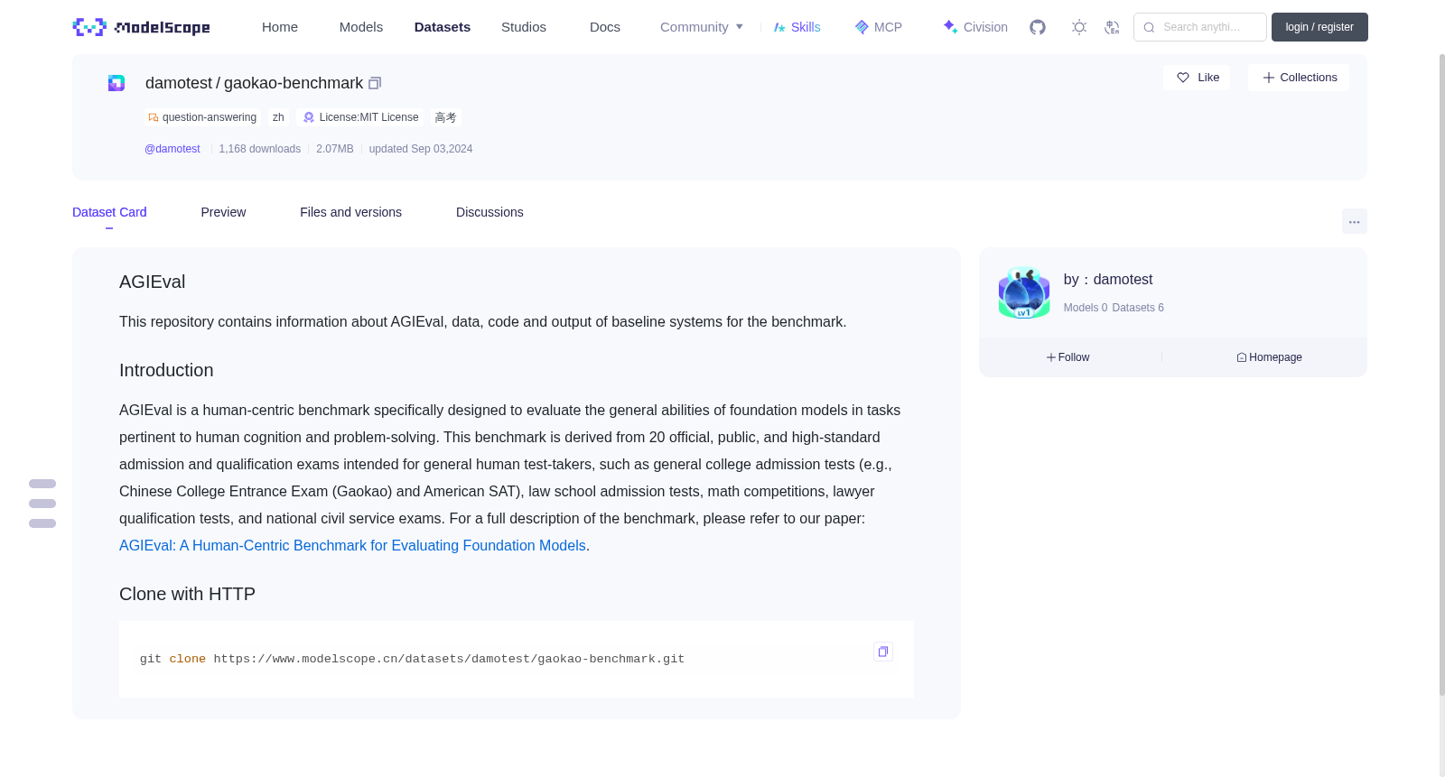Open the Models menu item

pyautogui.click(x=361, y=27)
